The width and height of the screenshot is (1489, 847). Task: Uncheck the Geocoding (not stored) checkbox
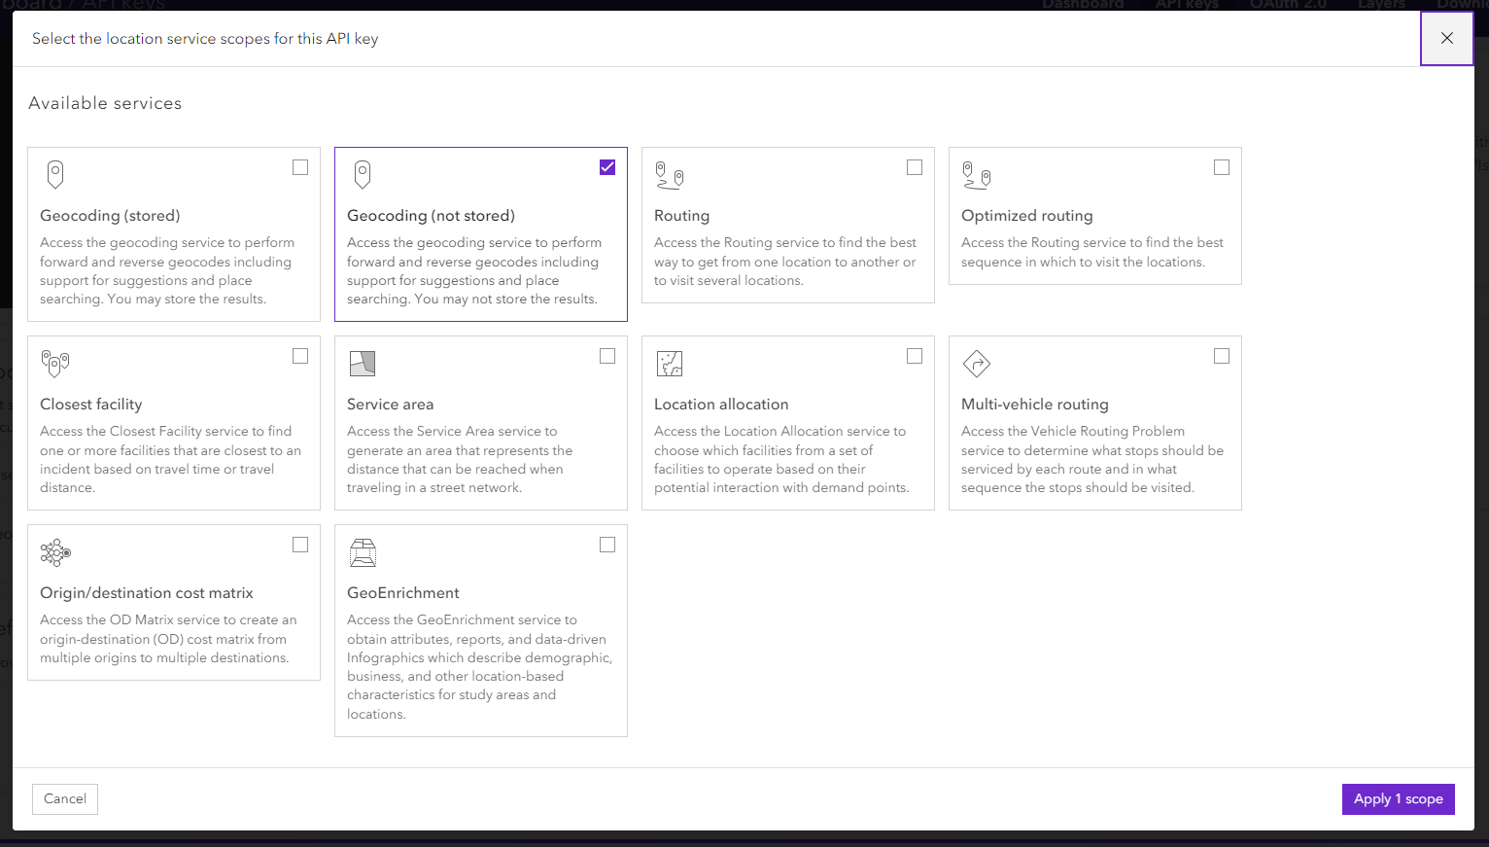(x=607, y=167)
